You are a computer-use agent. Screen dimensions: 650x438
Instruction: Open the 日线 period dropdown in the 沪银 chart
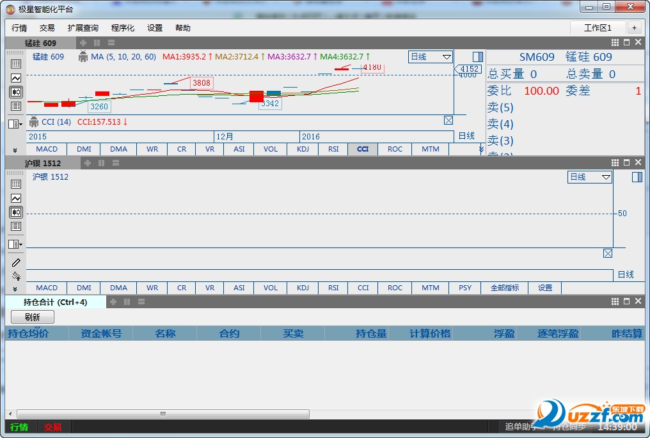[x=589, y=177]
